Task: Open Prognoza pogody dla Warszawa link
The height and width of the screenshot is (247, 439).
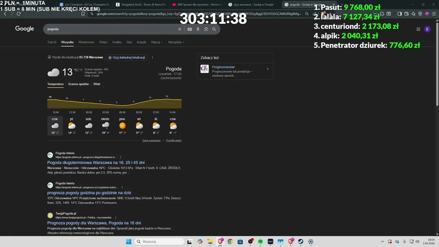Action: (x=94, y=223)
